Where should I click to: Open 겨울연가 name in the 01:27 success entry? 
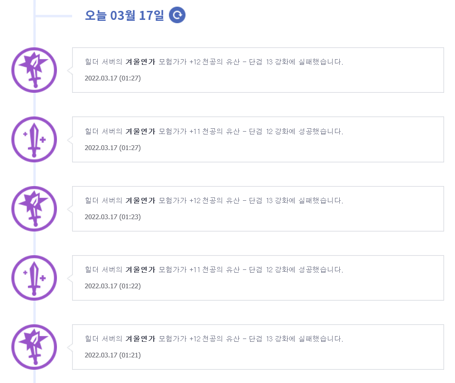point(140,132)
